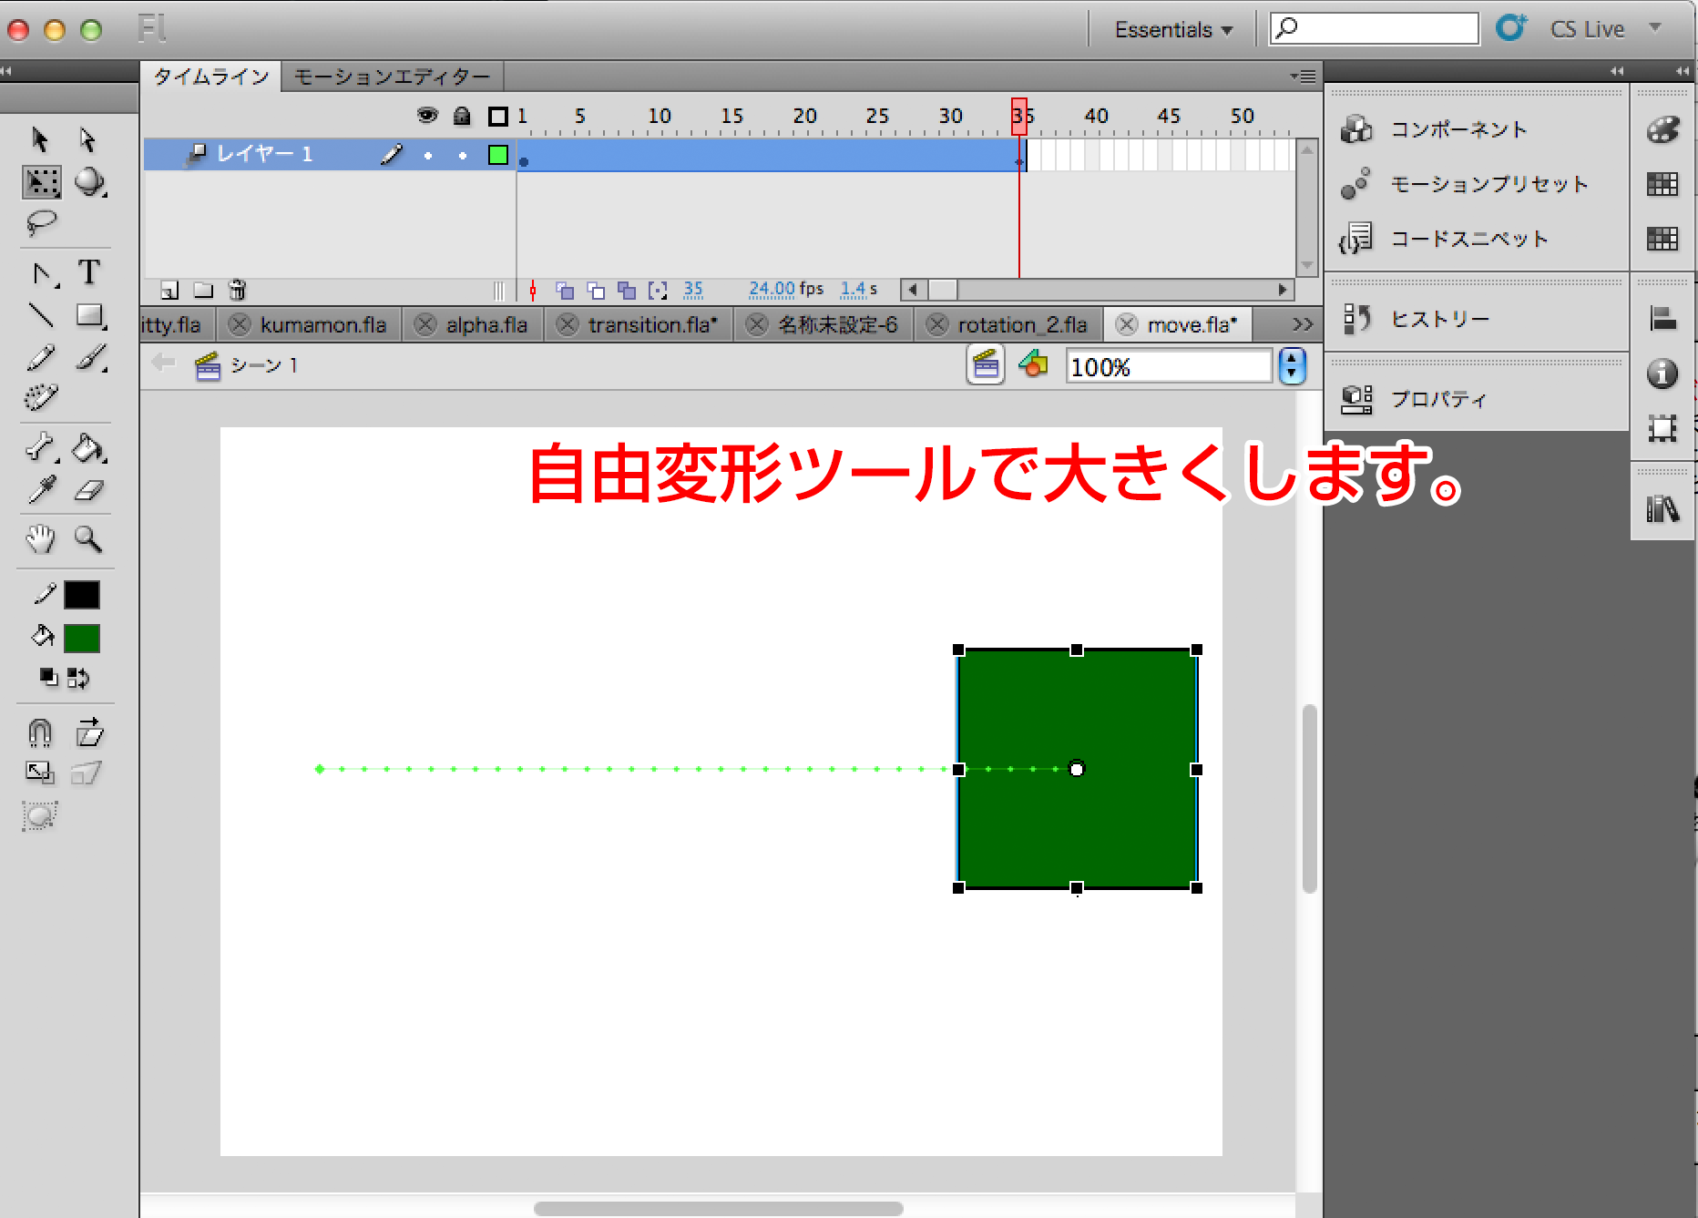The height and width of the screenshot is (1218, 1698).
Task: Select the Eyedropper tool
Action: [x=41, y=491]
